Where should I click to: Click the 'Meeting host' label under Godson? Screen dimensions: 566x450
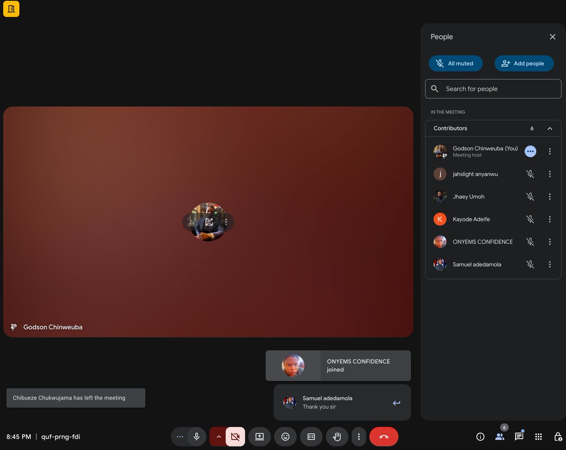pos(467,155)
